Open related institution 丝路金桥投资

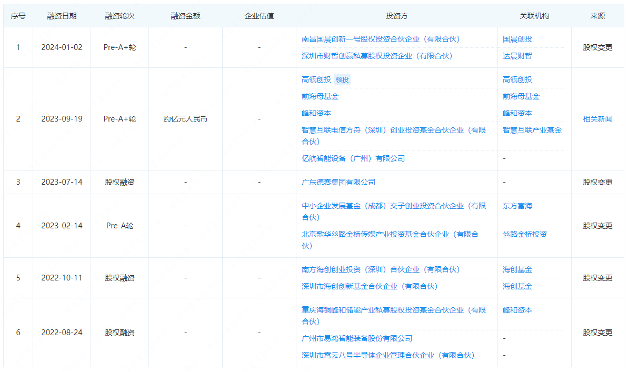pyautogui.click(x=525, y=234)
